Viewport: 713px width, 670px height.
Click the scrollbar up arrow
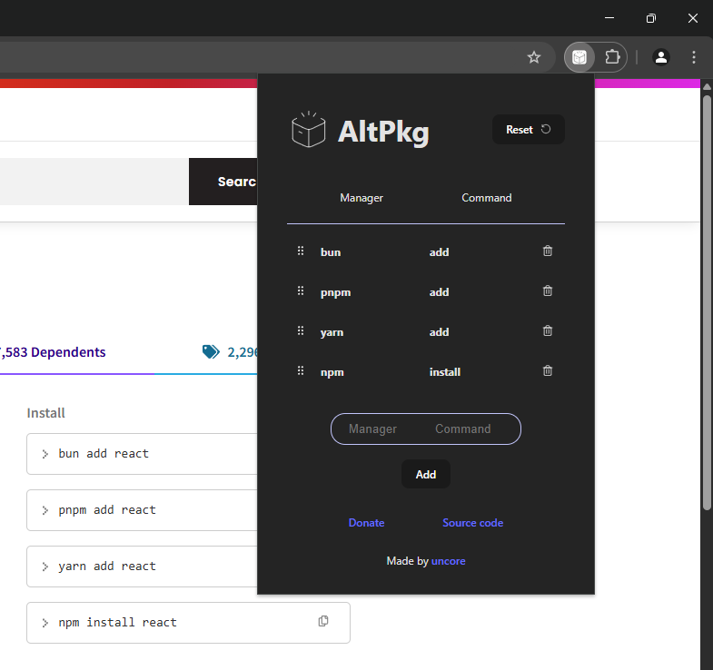(x=707, y=86)
